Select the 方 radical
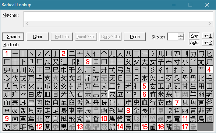This screenshot has height=133, width=216. pyautogui.click(x=96, y=78)
